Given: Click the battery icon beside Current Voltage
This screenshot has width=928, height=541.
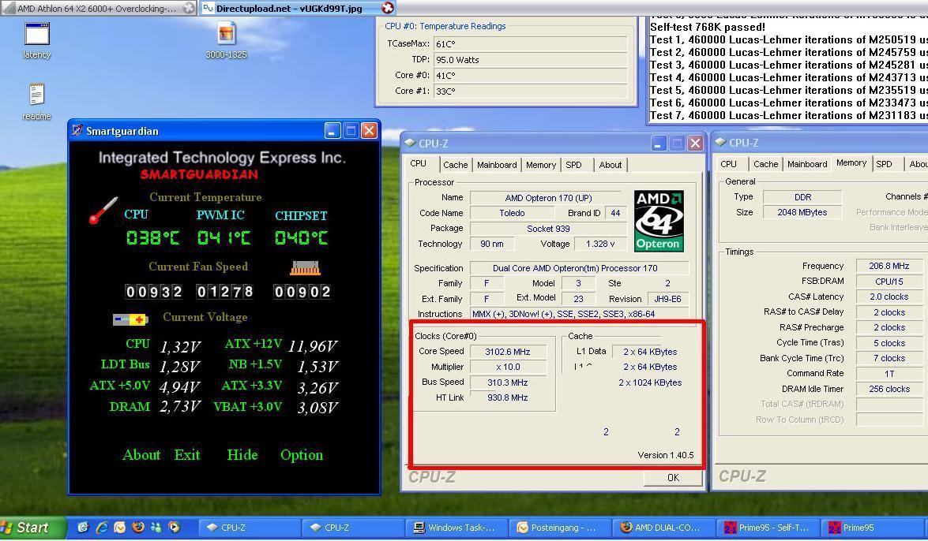Looking at the screenshot, I should (x=130, y=319).
